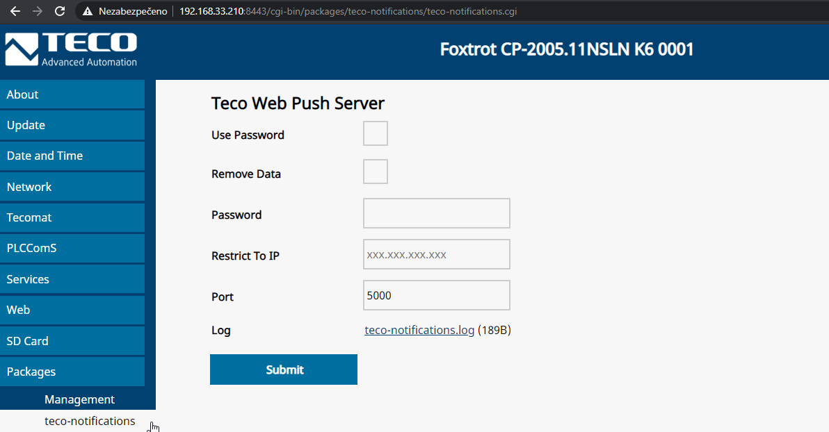829x432 pixels.
Task: Reload the page with refresh icon
Action: tap(60, 11)
